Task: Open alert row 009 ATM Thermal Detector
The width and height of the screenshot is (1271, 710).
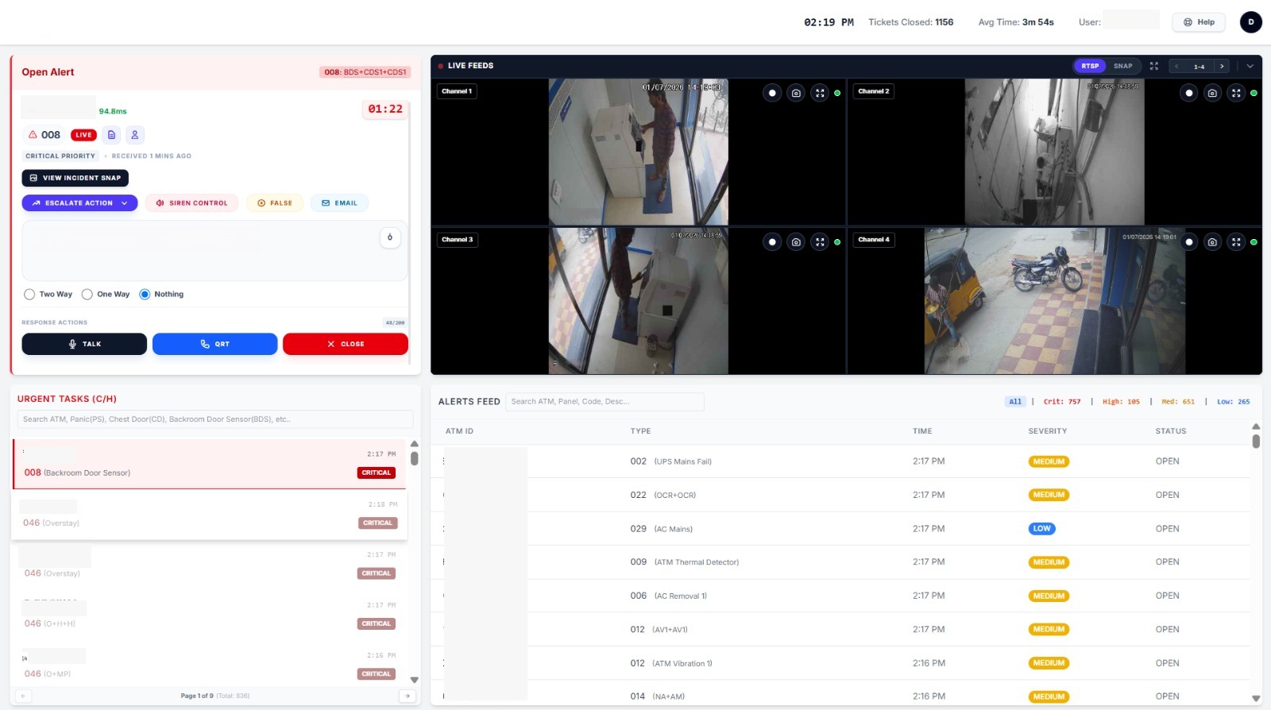Action: (840, 562)
